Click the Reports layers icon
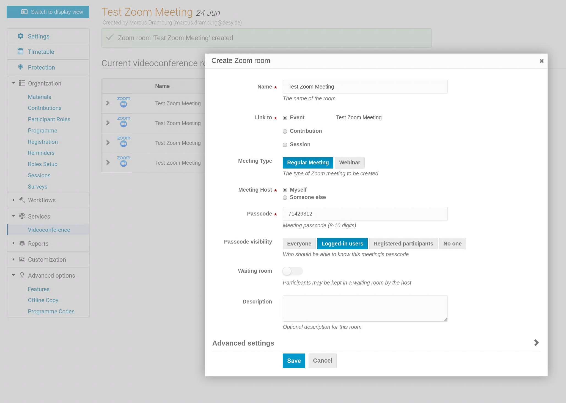Viewport: 566px width, 403px height. pyautogui.click(x=22, y=243)
